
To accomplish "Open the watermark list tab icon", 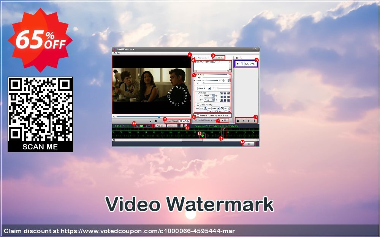I will 237,58.
